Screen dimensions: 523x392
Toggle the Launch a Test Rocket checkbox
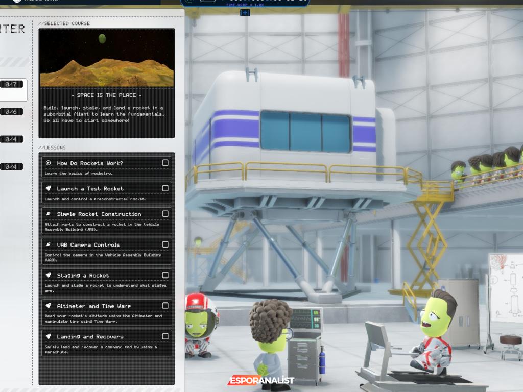click(165, 188)
